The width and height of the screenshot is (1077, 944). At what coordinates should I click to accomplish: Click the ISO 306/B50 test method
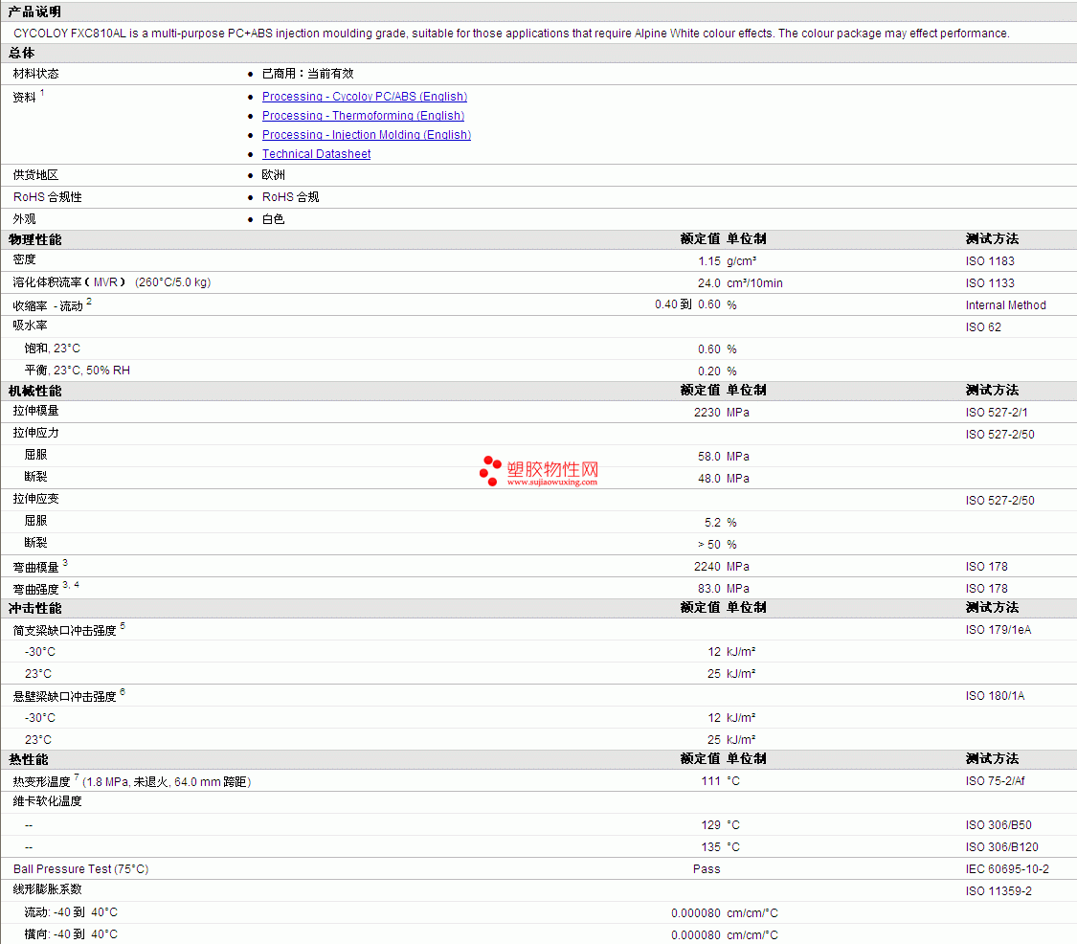point(998,824)
